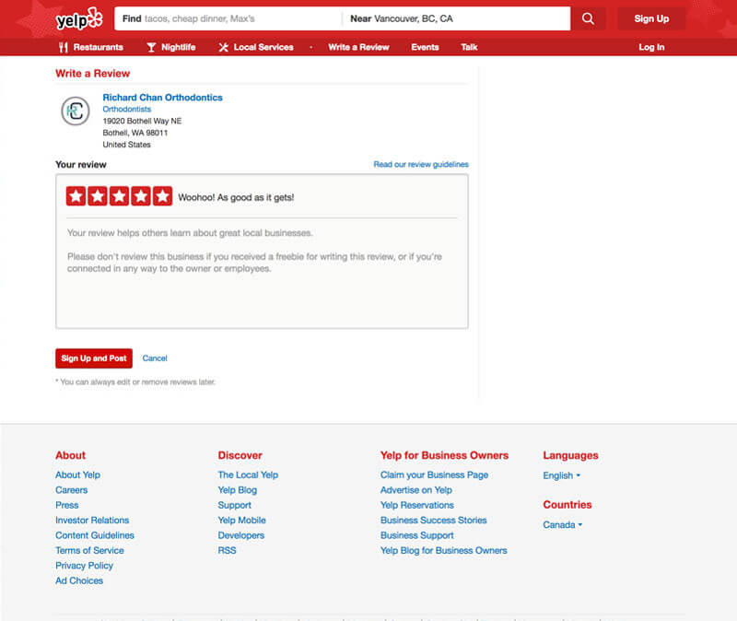Image resolution: width=737 pixels, height=621 pixels.
Task: Click the Orthodontists category link
Action: coord(127,109)
